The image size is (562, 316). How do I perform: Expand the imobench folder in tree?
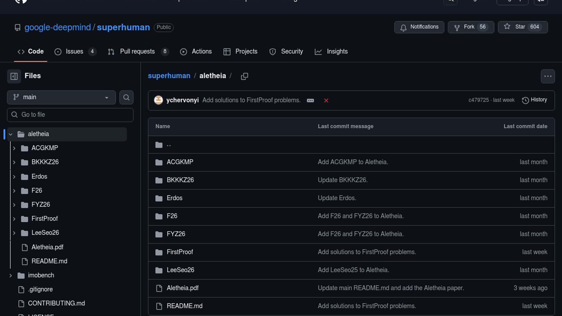click(x=11, y=276)
